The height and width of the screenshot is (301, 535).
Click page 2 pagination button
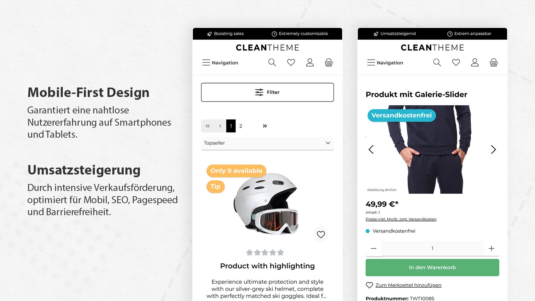point(241,125)
